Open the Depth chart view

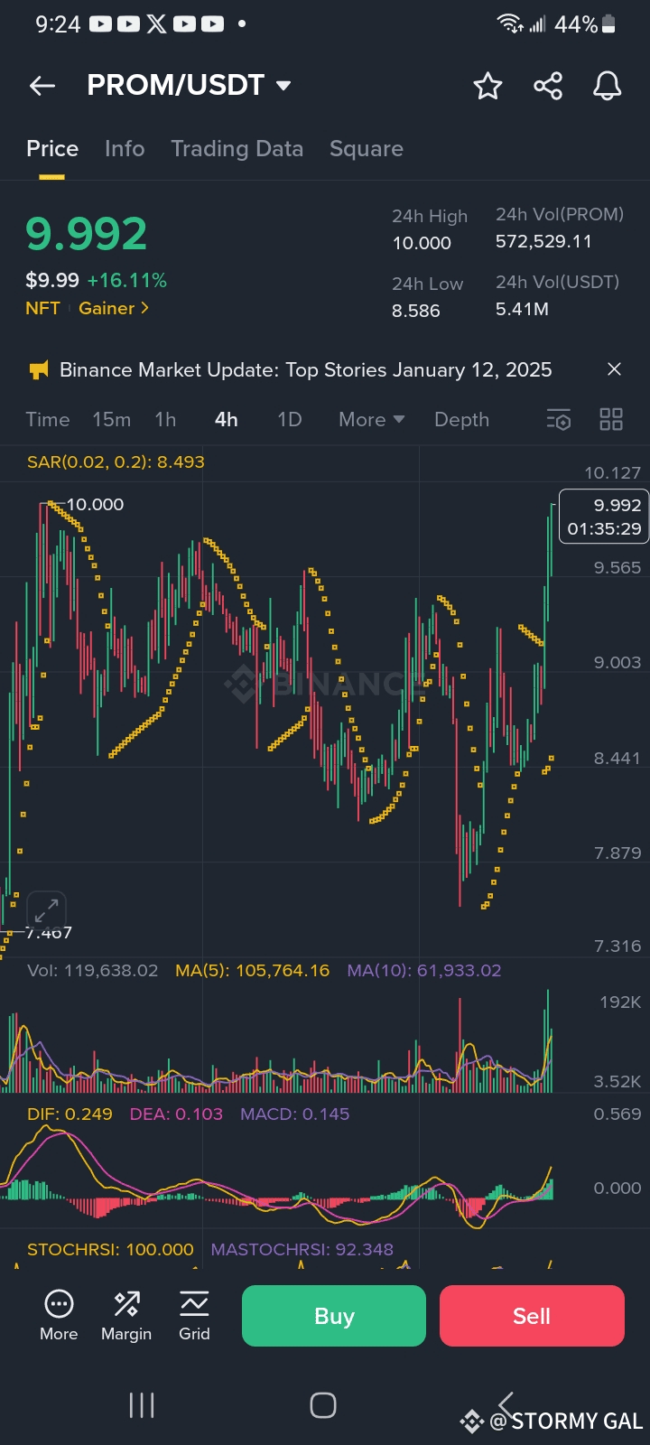coord(461,419)
